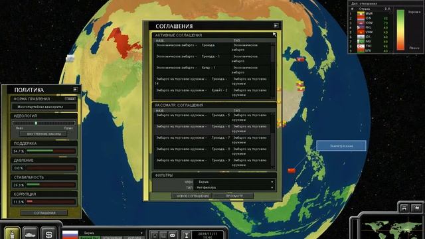
Task: Click the diplomatic relations color gradient bar
Action: (400, 30)
